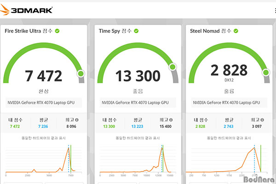Click the info icon beside 15 400 best score

[x=171, y=120]
